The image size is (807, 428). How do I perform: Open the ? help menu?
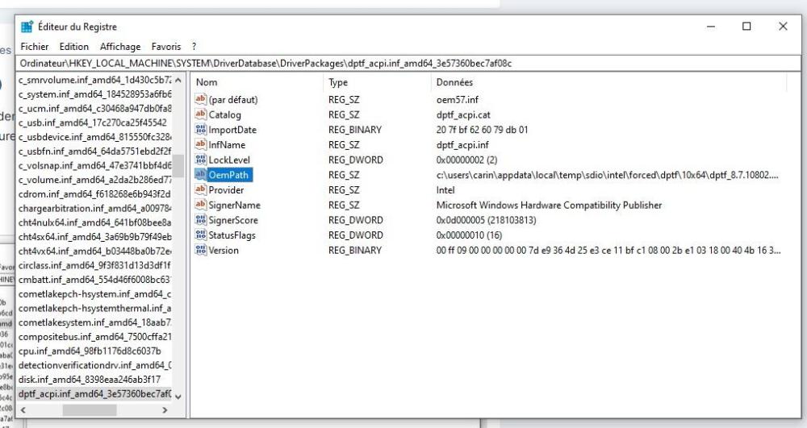pos(194,47)
